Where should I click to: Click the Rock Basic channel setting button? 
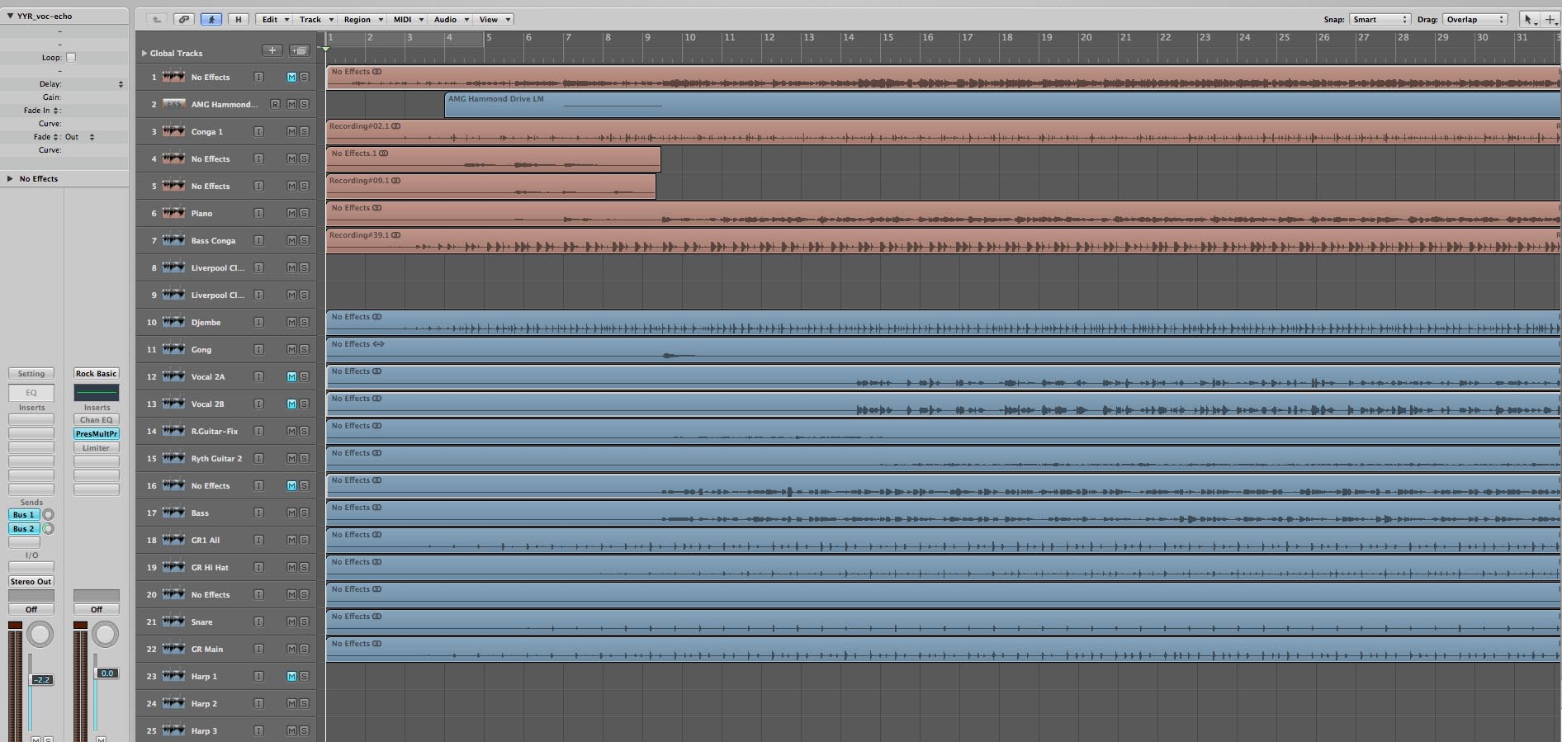pos(96,373)
